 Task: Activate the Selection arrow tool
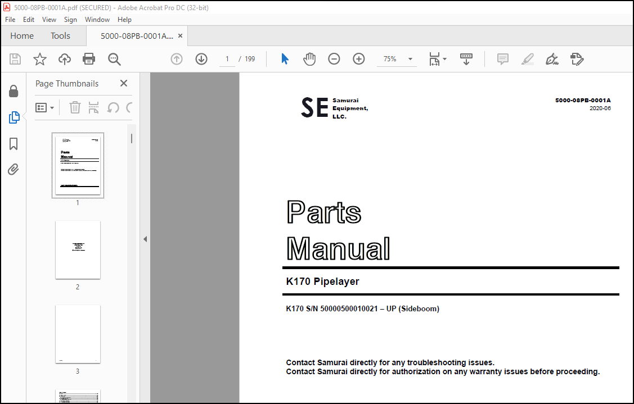click(285, 59)
